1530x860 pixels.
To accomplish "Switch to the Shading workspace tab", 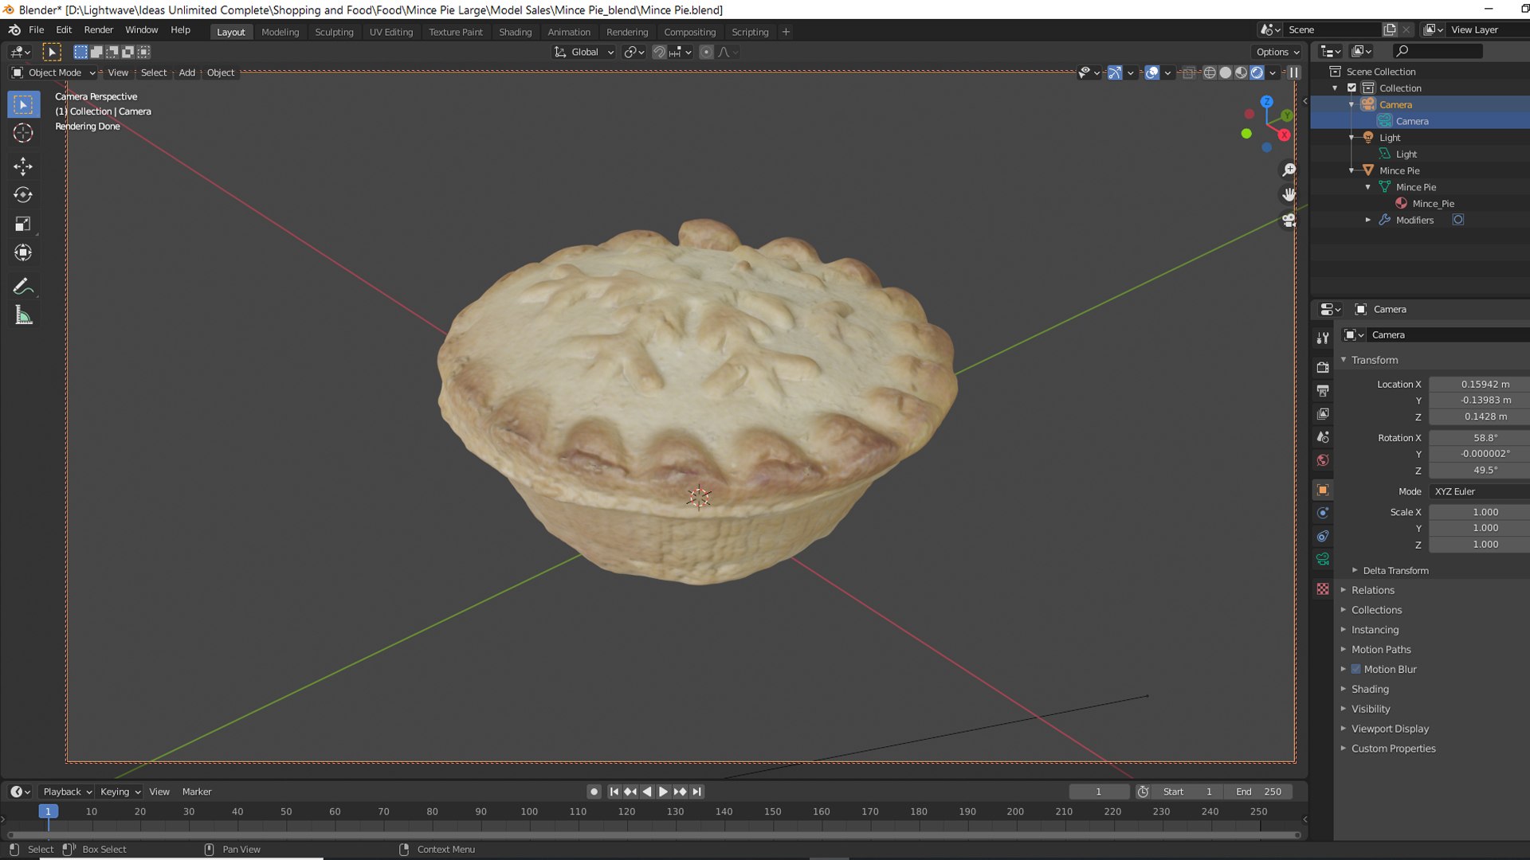I will [x=515, y=32].
